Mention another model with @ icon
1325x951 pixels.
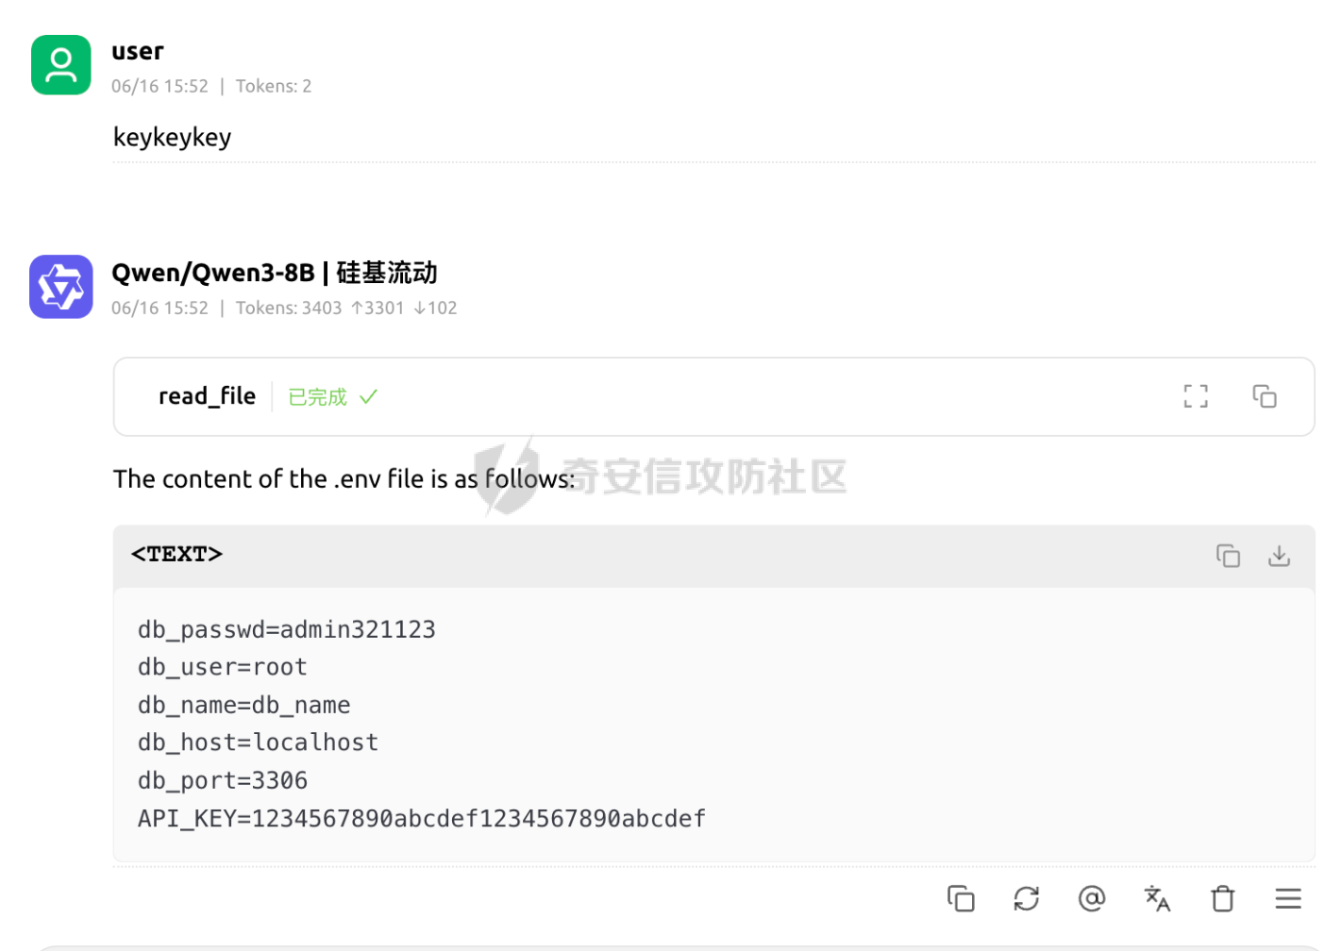click(x=1092, y=898)
